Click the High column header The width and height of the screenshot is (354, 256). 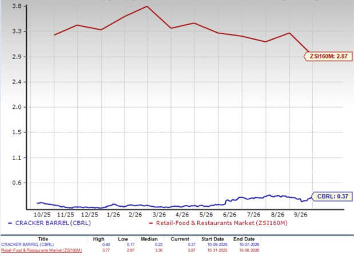click(99, 239)
